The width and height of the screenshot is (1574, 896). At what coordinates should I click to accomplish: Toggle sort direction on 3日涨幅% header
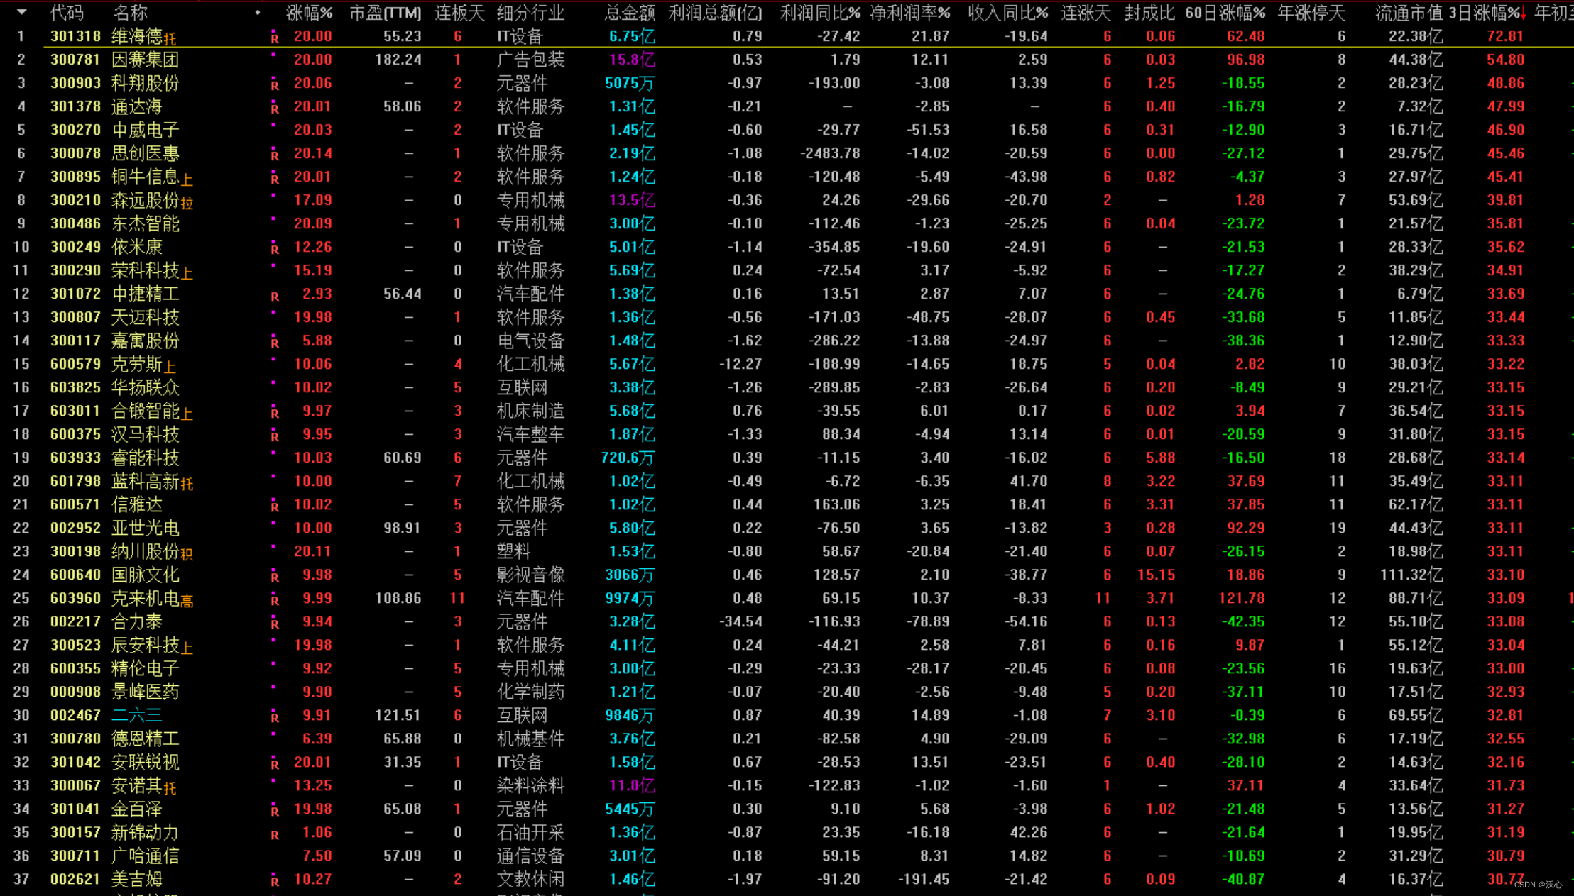click(1487, 13)
